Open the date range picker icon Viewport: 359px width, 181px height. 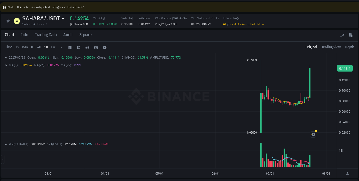(70, 47)
